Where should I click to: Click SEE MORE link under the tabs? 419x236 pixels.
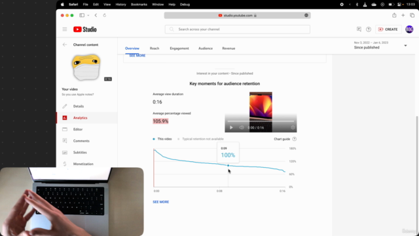point(137,56)
